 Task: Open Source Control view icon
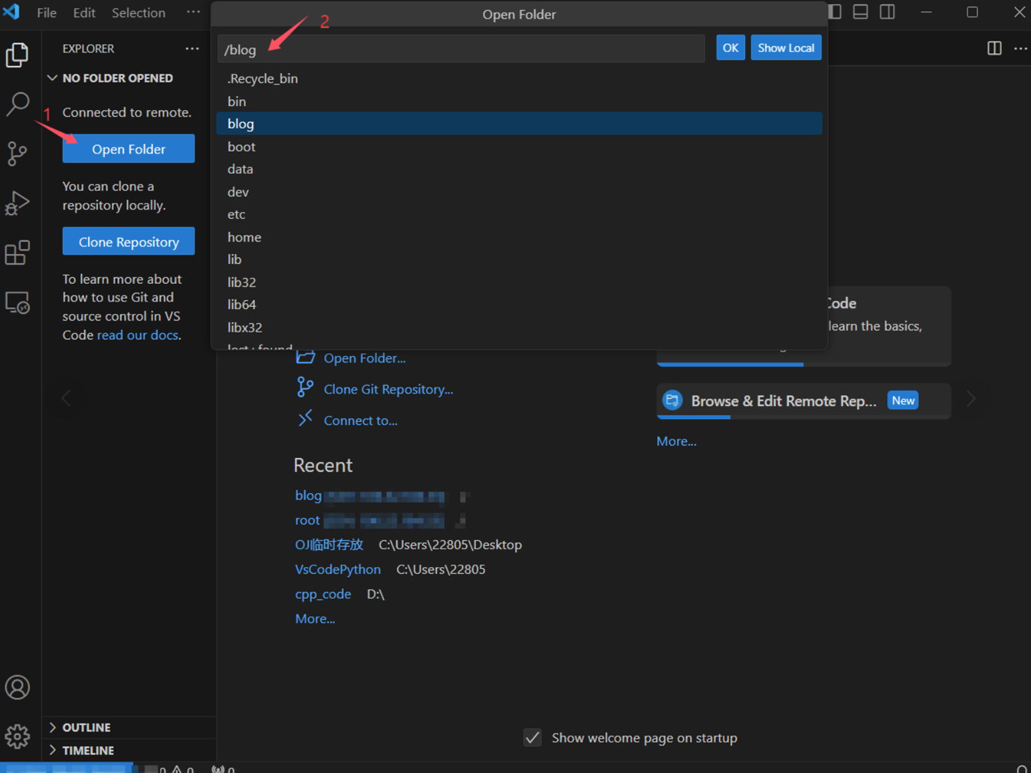click(17, 153)
